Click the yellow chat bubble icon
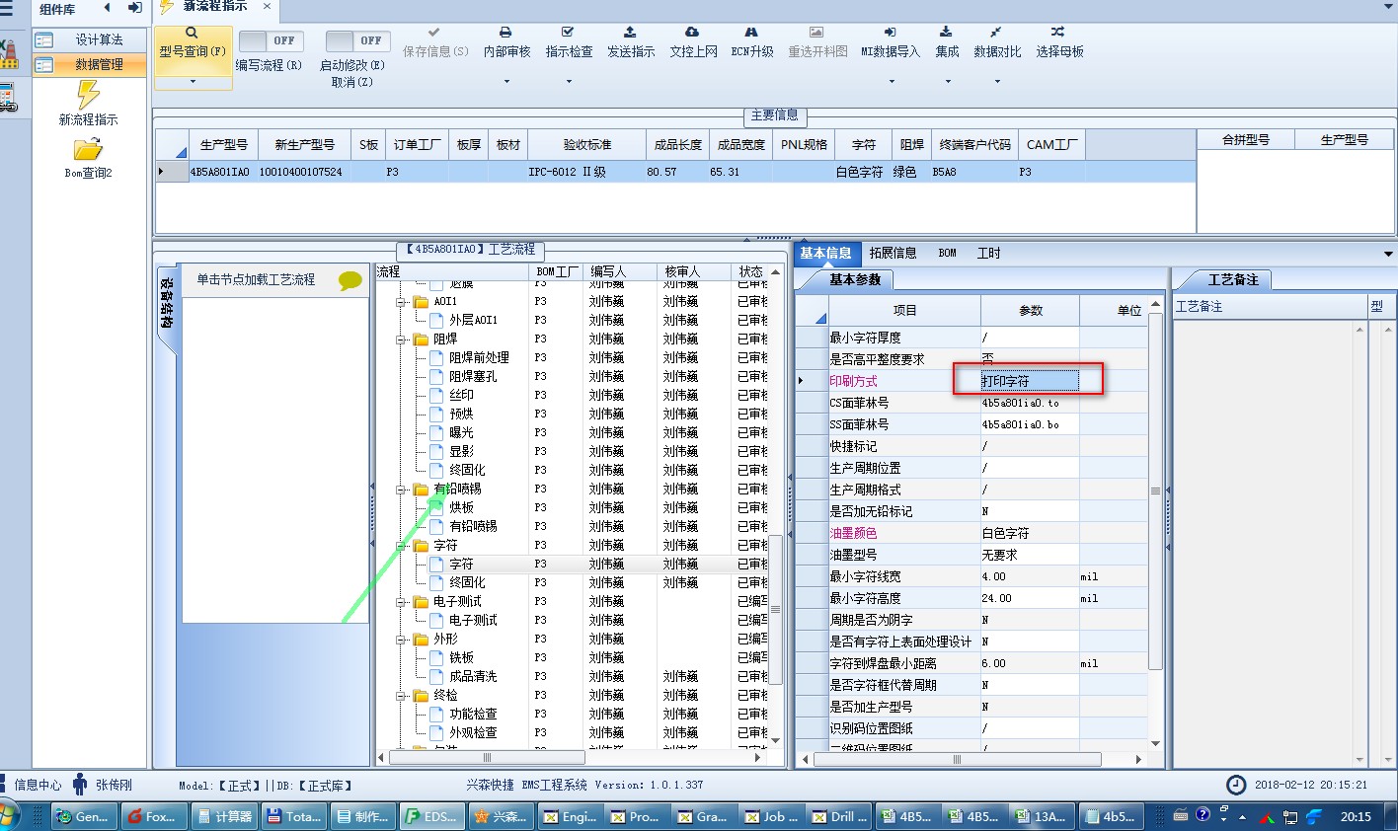This screenshot has height=831, width=1398. coord(349,280)
